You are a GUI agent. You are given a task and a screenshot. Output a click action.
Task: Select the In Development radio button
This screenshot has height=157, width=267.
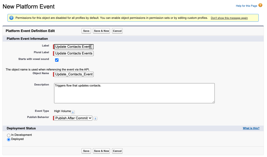(9, 135)
